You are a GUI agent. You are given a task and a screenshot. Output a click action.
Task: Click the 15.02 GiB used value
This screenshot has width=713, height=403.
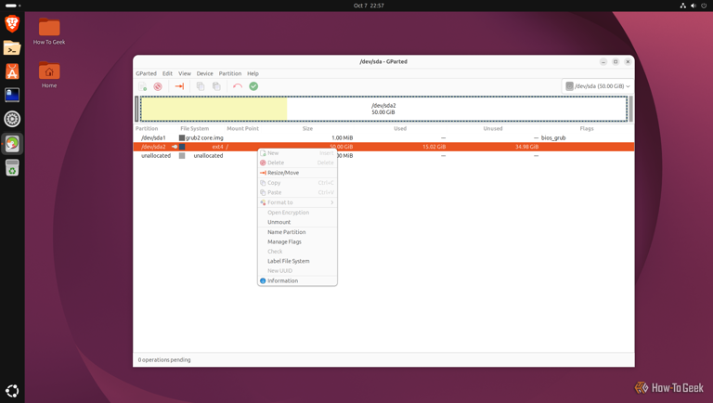[x=434, y=147]
